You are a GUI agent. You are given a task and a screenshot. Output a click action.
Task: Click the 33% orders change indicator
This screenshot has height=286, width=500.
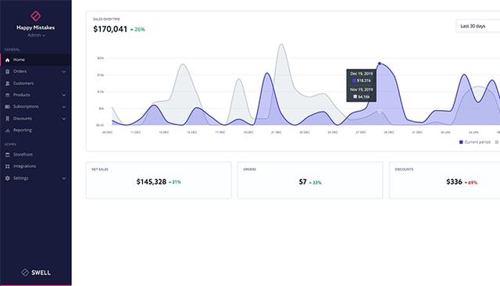316,183
